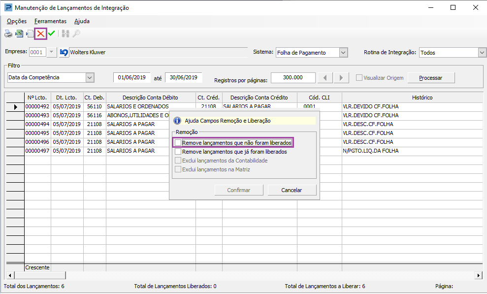Open the Ferramentas menu
Viewport: 487px width, 294px height.
pos(50,21)
